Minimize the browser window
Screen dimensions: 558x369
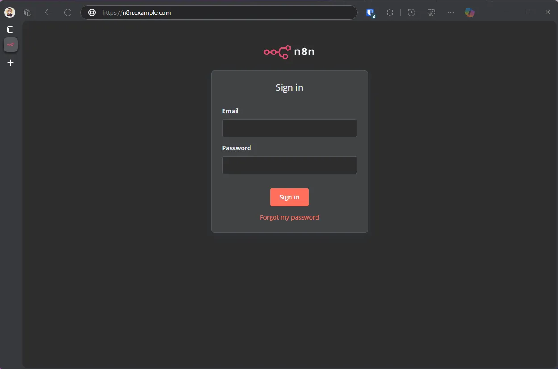coord(507,12)
